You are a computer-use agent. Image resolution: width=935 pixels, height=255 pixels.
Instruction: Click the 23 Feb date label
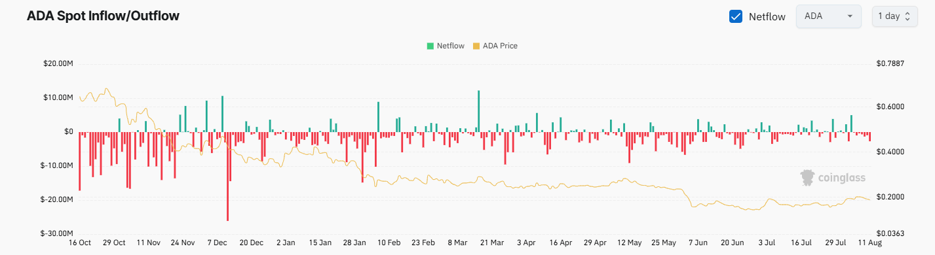pyautogui.click(x=423, y=242)
